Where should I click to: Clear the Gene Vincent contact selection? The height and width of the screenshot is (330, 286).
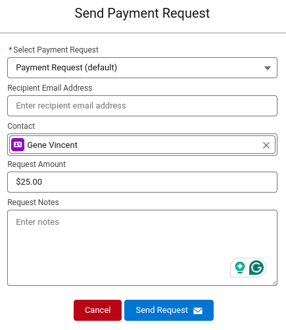pyautogui.click(x=266, y=145)
